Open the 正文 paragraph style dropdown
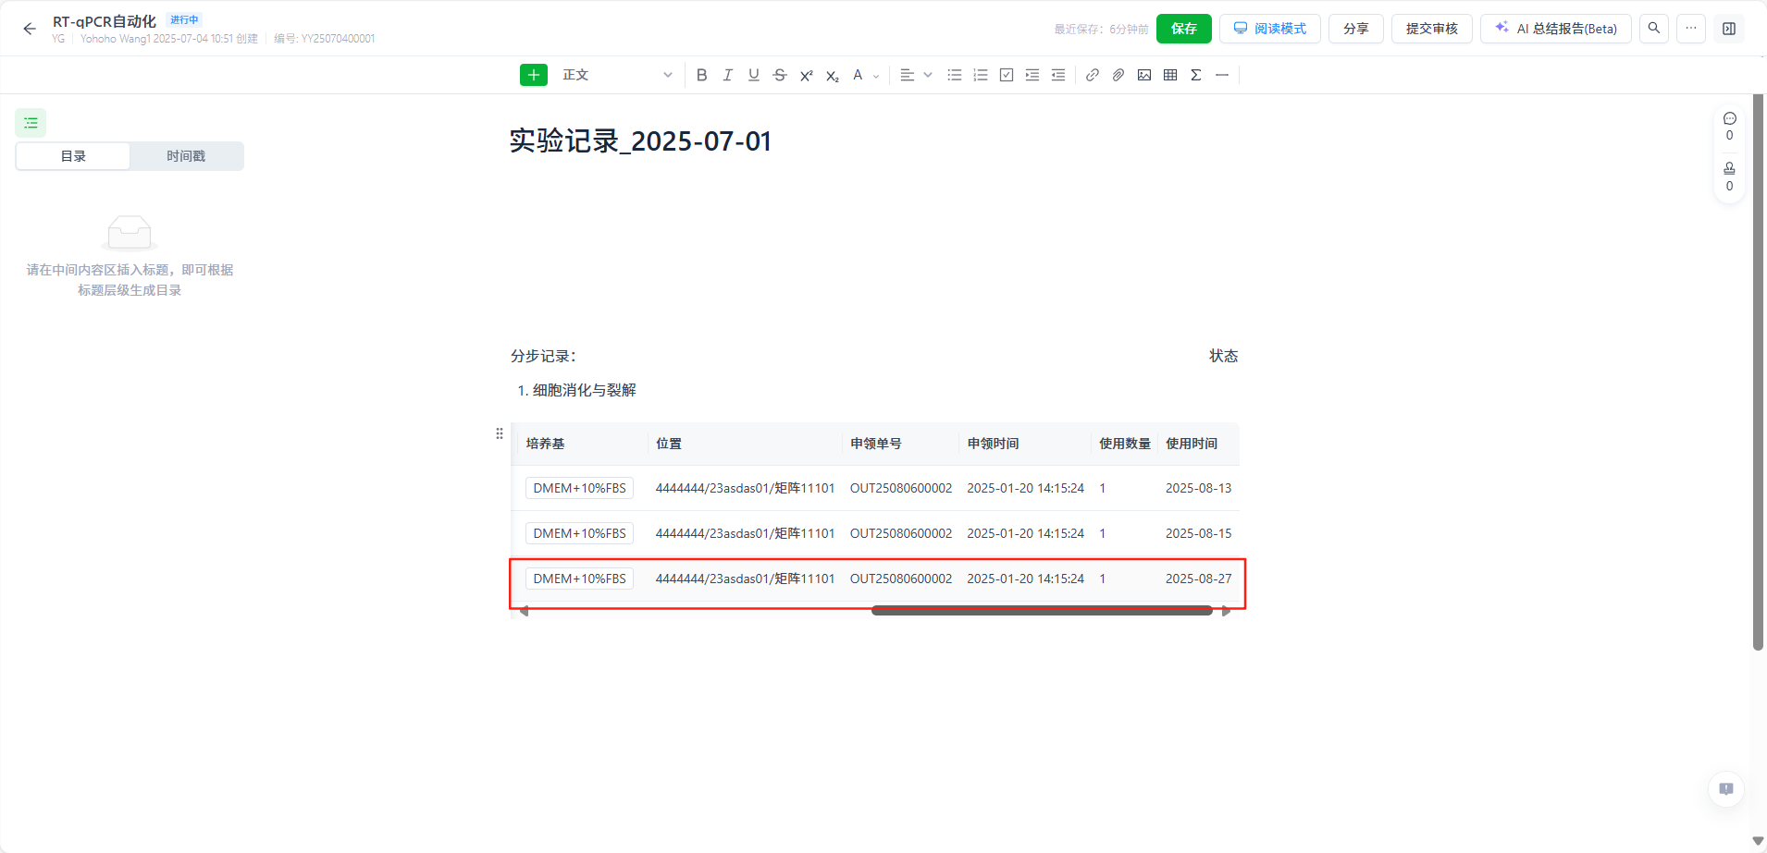Viewport: 1767px width, 853px height. (x=616, y=75)
